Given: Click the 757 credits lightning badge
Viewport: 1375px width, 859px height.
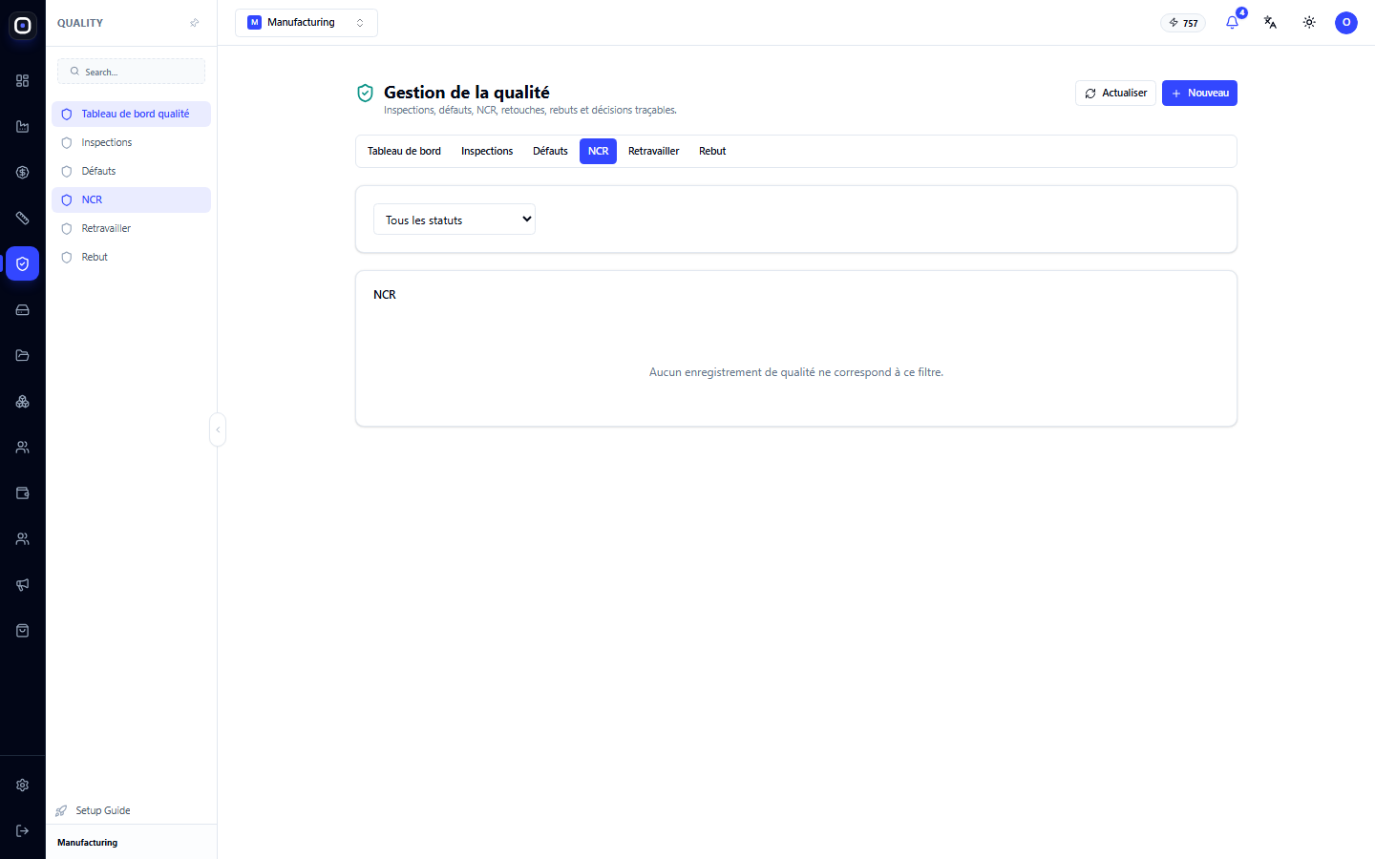Looking at the screenshot, I should (x=1183, y=23).
